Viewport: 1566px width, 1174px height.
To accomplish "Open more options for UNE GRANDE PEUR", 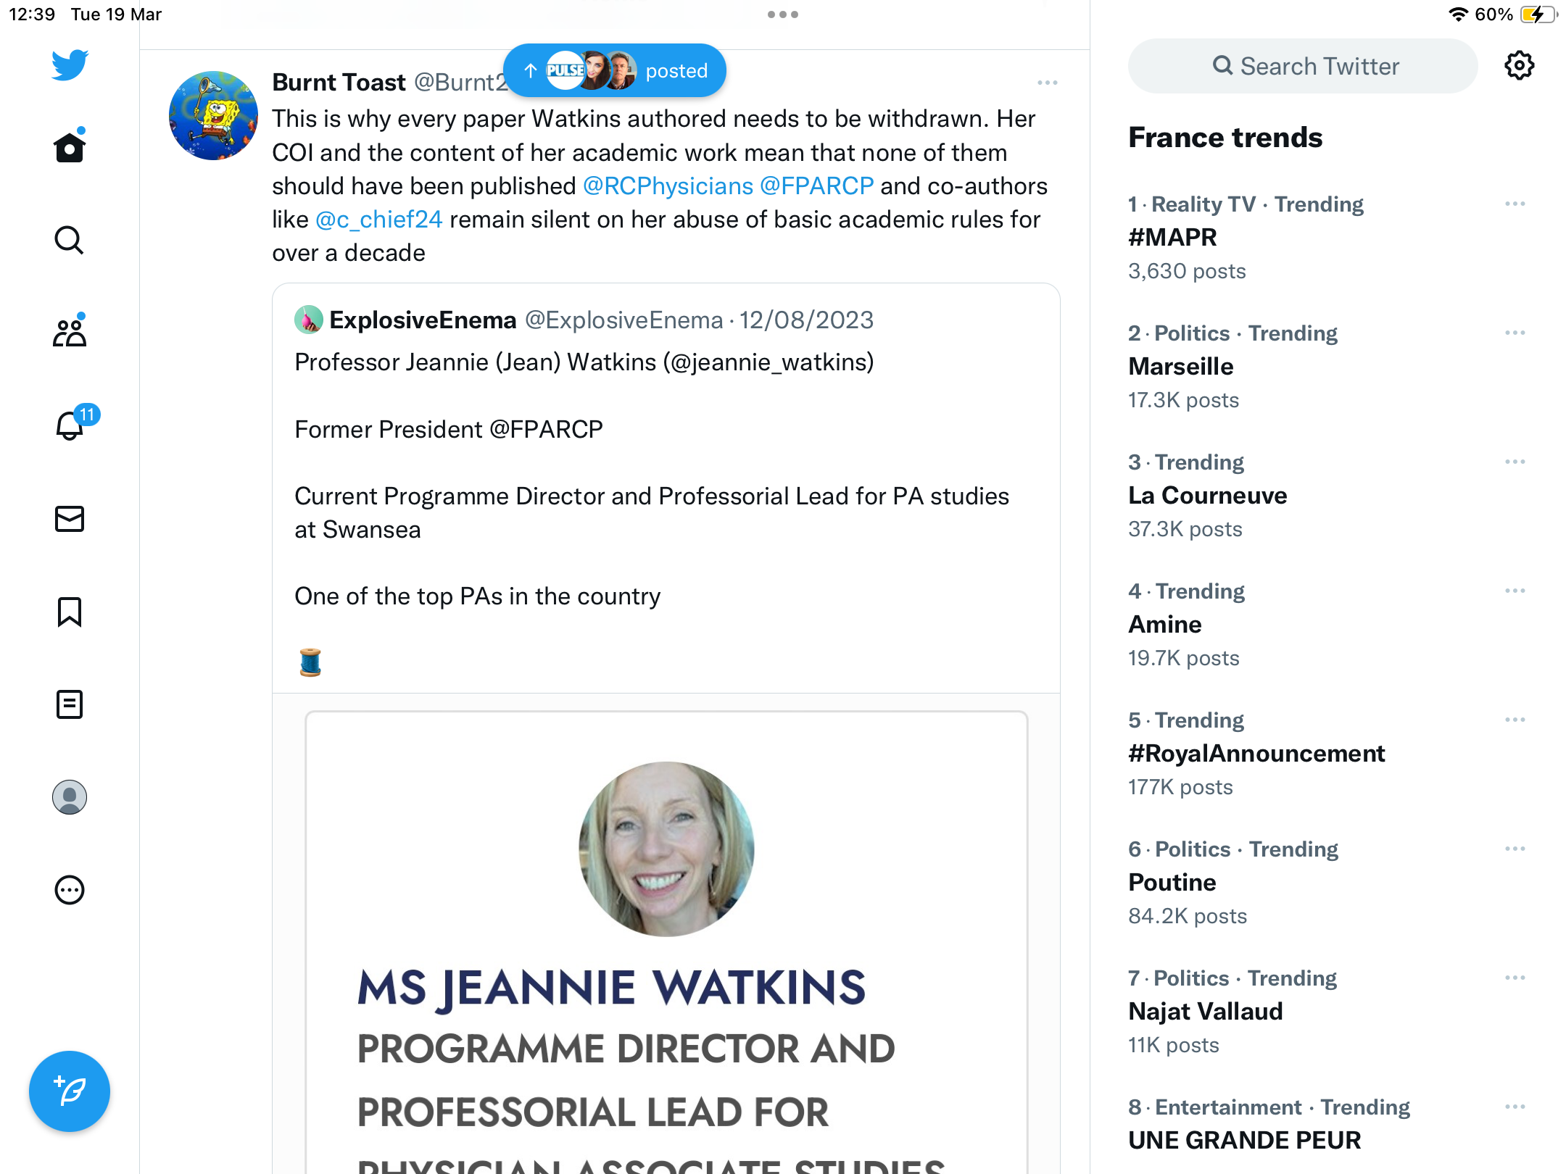I will [1515, 1107].
